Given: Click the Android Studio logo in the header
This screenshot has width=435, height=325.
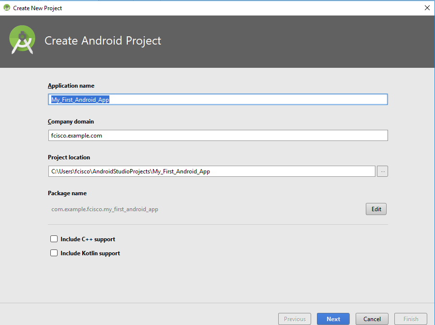Looking at the screenshot, I should click(23, 41).
